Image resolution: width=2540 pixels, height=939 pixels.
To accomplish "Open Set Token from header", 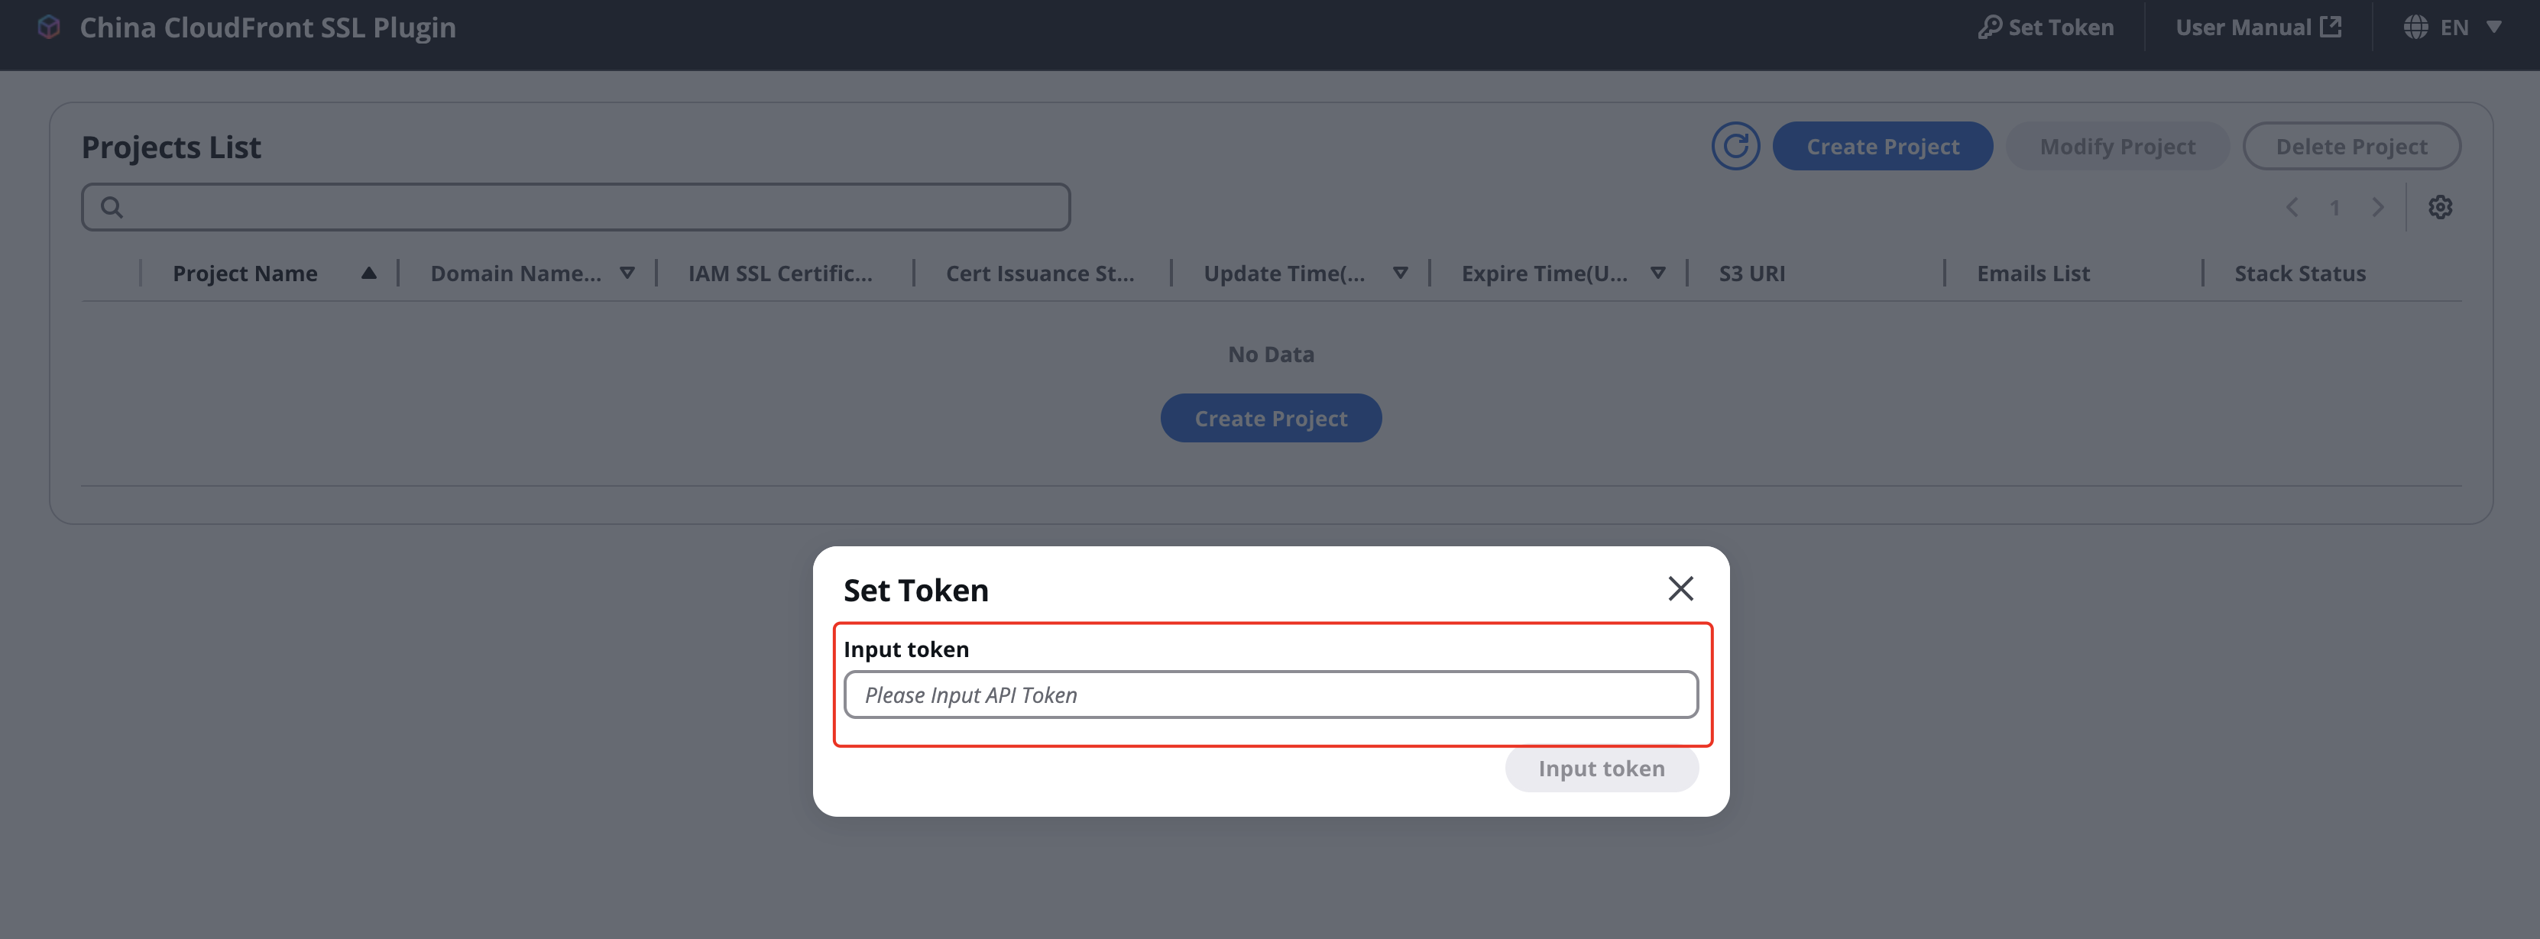I will click(x=2046, y=28).
